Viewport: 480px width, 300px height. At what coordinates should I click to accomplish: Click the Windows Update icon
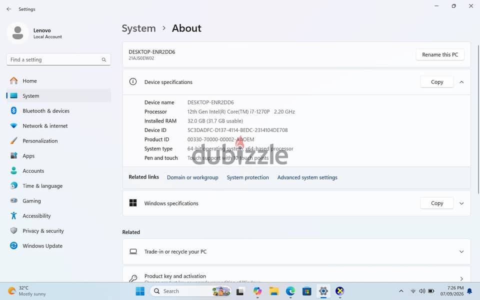pyautogui.click(x=14, y=245)
